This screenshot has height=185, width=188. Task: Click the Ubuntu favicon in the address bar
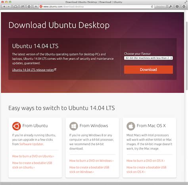click(41, 6)
